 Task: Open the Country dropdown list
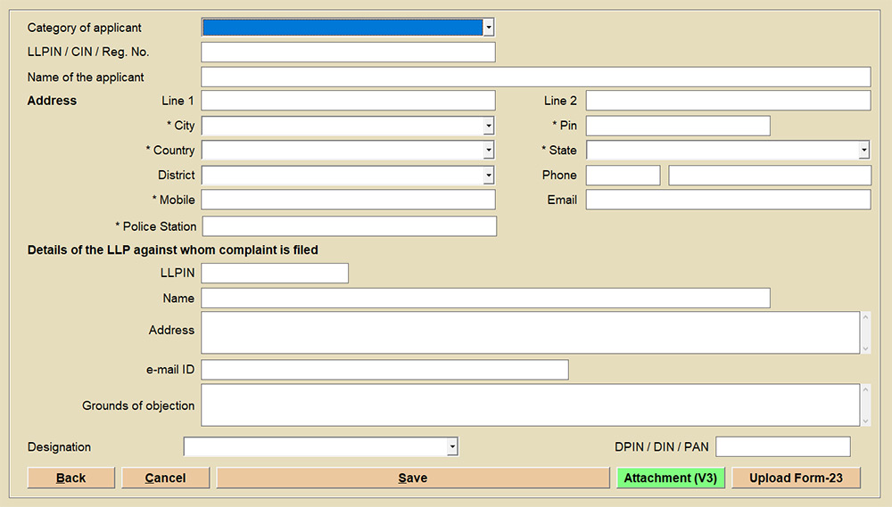[488, 151]
